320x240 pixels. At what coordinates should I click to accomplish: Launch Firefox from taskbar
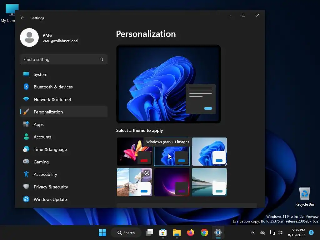(x=191, y=232)
